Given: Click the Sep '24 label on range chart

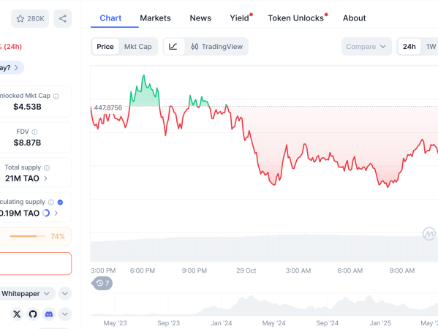Looking at the screenshot, I should point(327,323).
